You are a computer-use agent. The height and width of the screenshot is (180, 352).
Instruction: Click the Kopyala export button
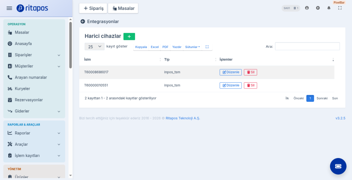click(x=141, y=47)
